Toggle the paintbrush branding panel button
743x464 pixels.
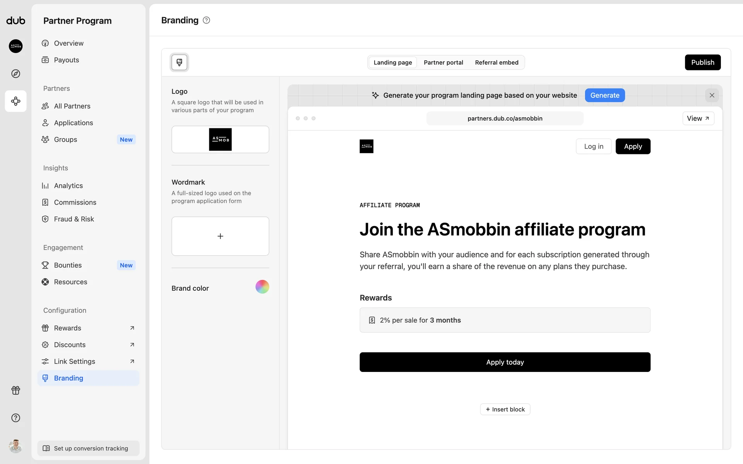pyautogui.click(x=179, y=62)
